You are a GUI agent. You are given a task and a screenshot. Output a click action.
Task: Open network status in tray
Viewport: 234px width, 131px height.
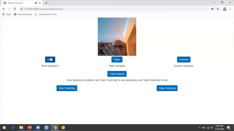(208, 128)
